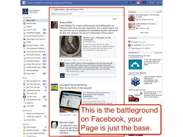Screen dimensions: 183x137
Task: Focus the Facebook search box
Action: pos(49,3)
